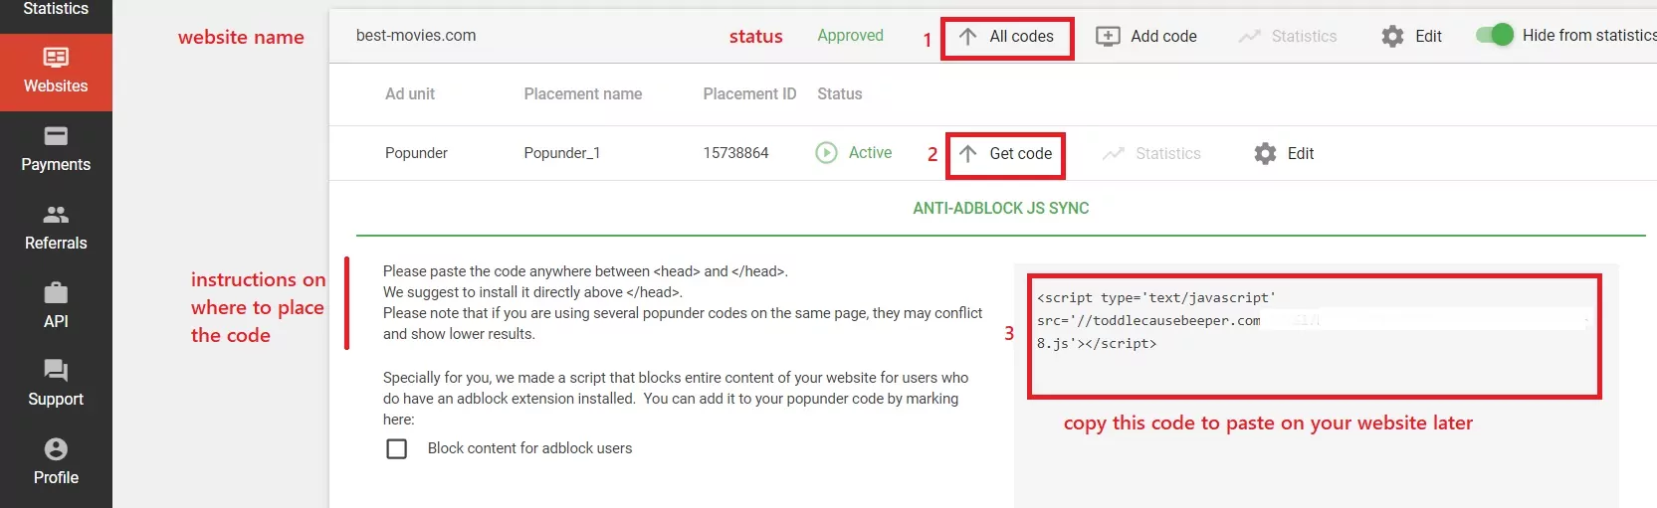Click the Placement ID column header
1657x508 pixels.
(749, 93)
